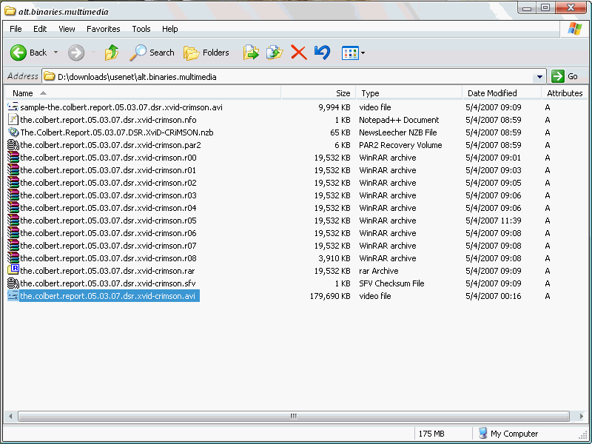Open the View menu
Screen dimensions: 592x444
[x=67, y=29]
